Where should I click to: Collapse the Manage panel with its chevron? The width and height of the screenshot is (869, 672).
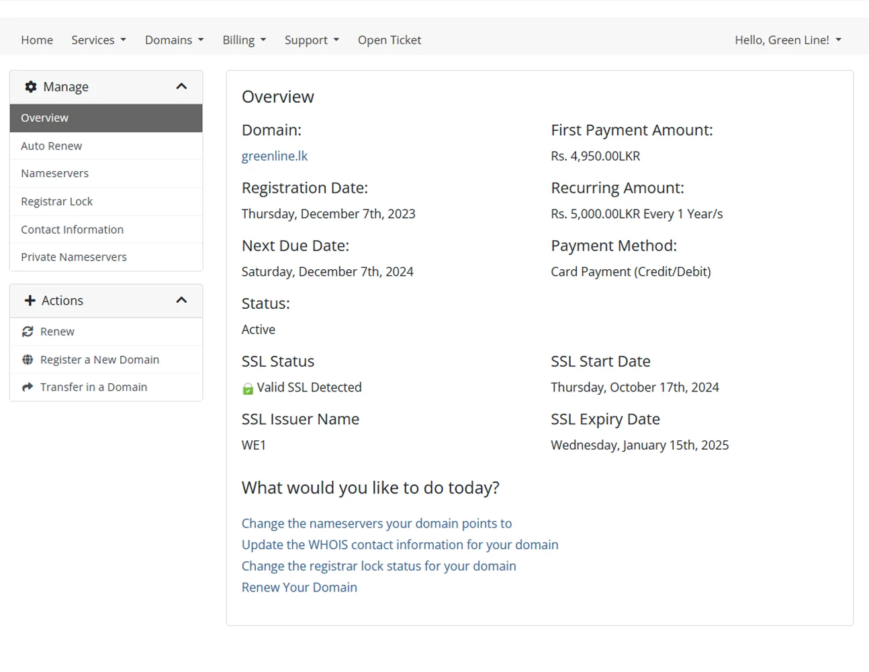point(181,87)
